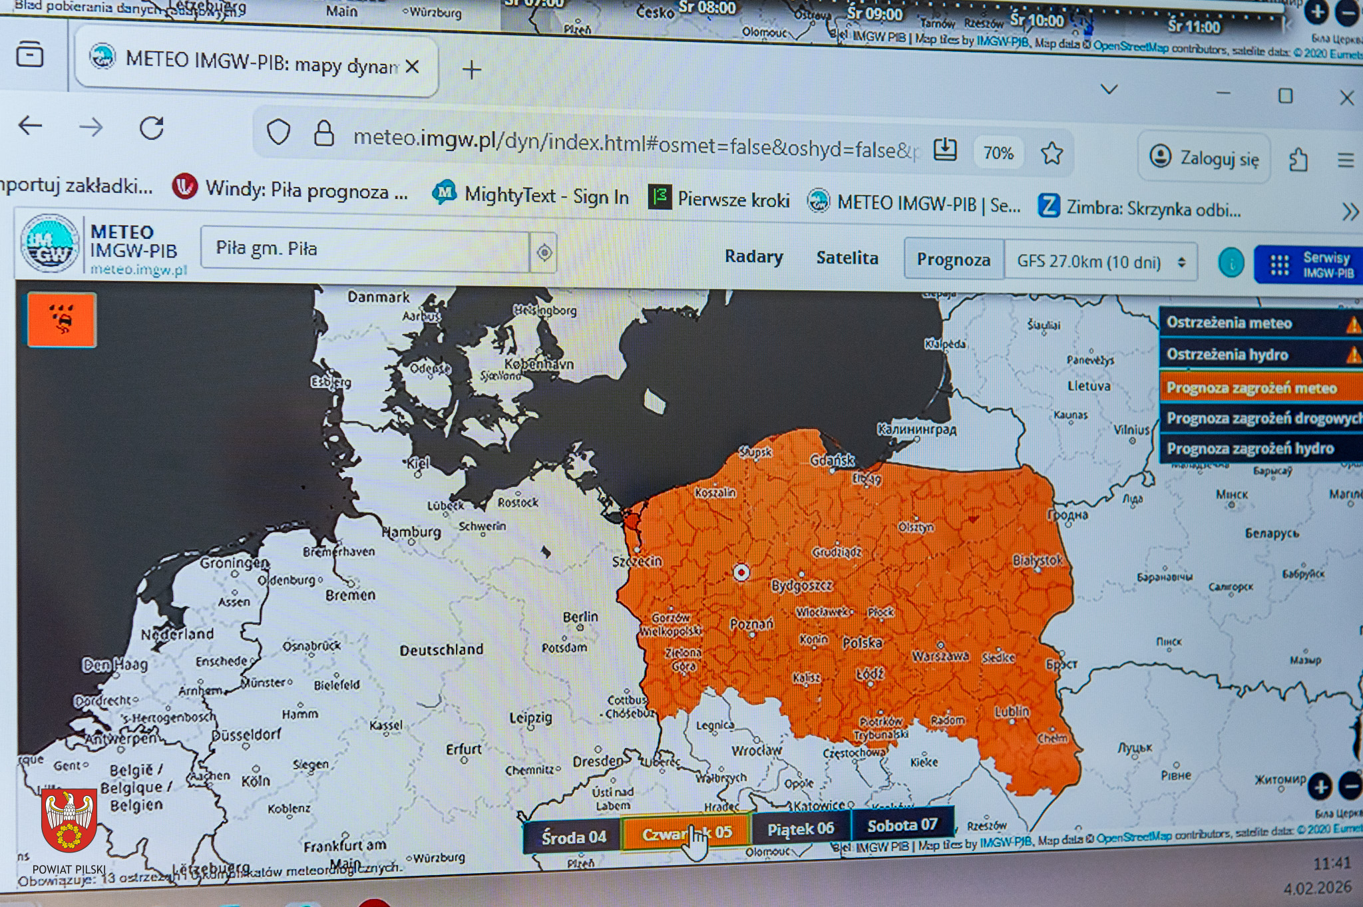The width and height of the screenshot is (1363, 907).
Task: Click the turquoise info circle icon
Action: pyautogui.click(x=1231, y=264)
